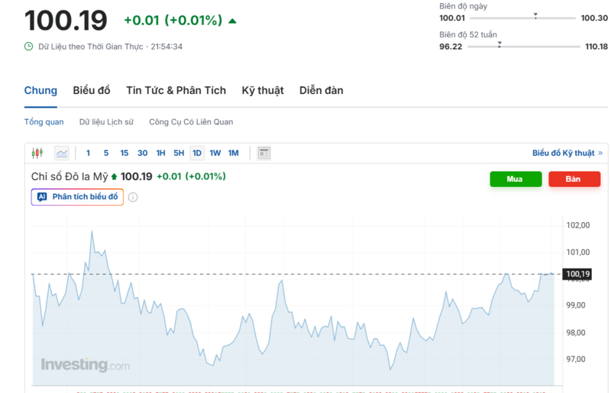Open Dữ liệu Lịch sử sub-tab
611x393 pixels.
[x=106, y=122]
